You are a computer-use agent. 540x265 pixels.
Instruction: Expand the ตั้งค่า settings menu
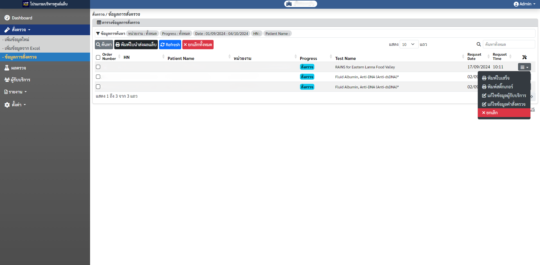coord(15,105)
